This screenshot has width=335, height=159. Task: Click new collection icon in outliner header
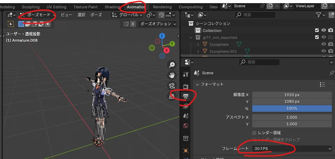tap(332, 15)
